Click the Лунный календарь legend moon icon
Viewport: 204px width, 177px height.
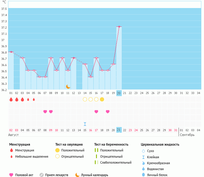click(77, 175)
